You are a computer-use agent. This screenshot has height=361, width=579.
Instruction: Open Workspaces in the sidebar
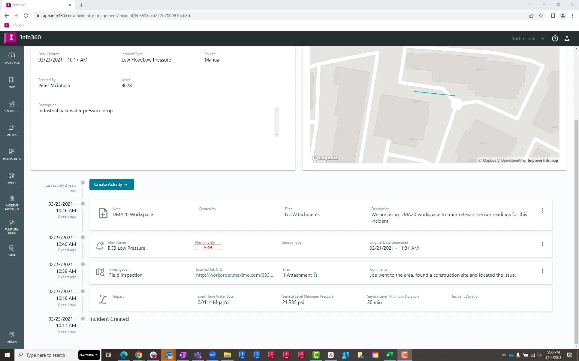(x=12, y=154)
